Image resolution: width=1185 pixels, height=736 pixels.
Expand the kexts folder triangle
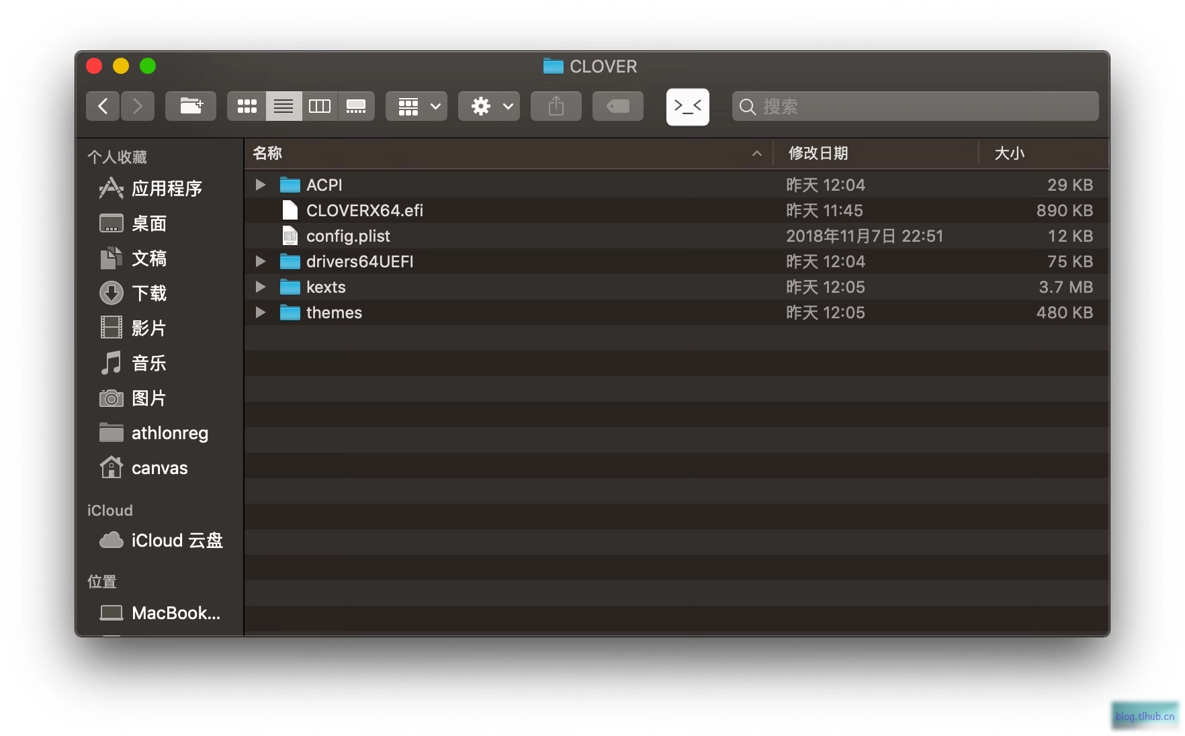pos(261,287)
